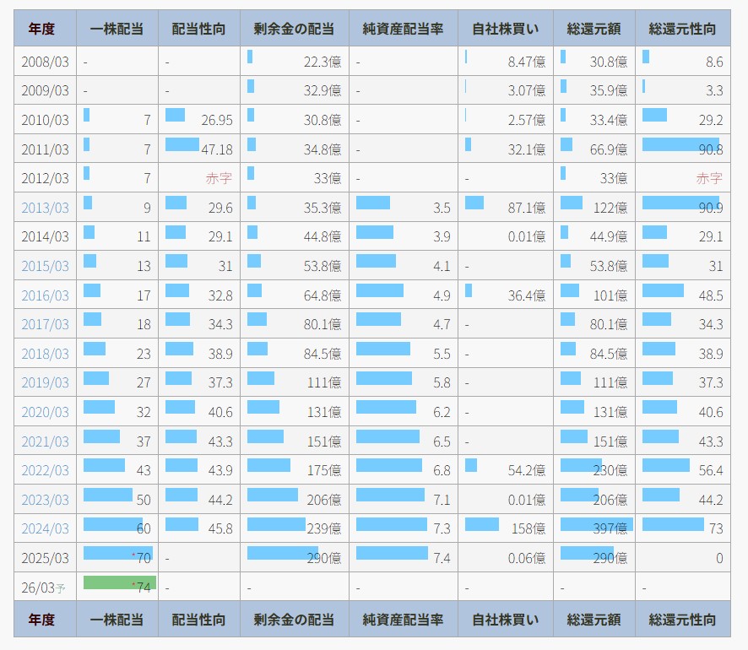Image resolution: width=748 pixels, height=650 pixels.
Task: Click the 54.2億 buyback value
Action: pyautogui.click(x=527, y=471)
